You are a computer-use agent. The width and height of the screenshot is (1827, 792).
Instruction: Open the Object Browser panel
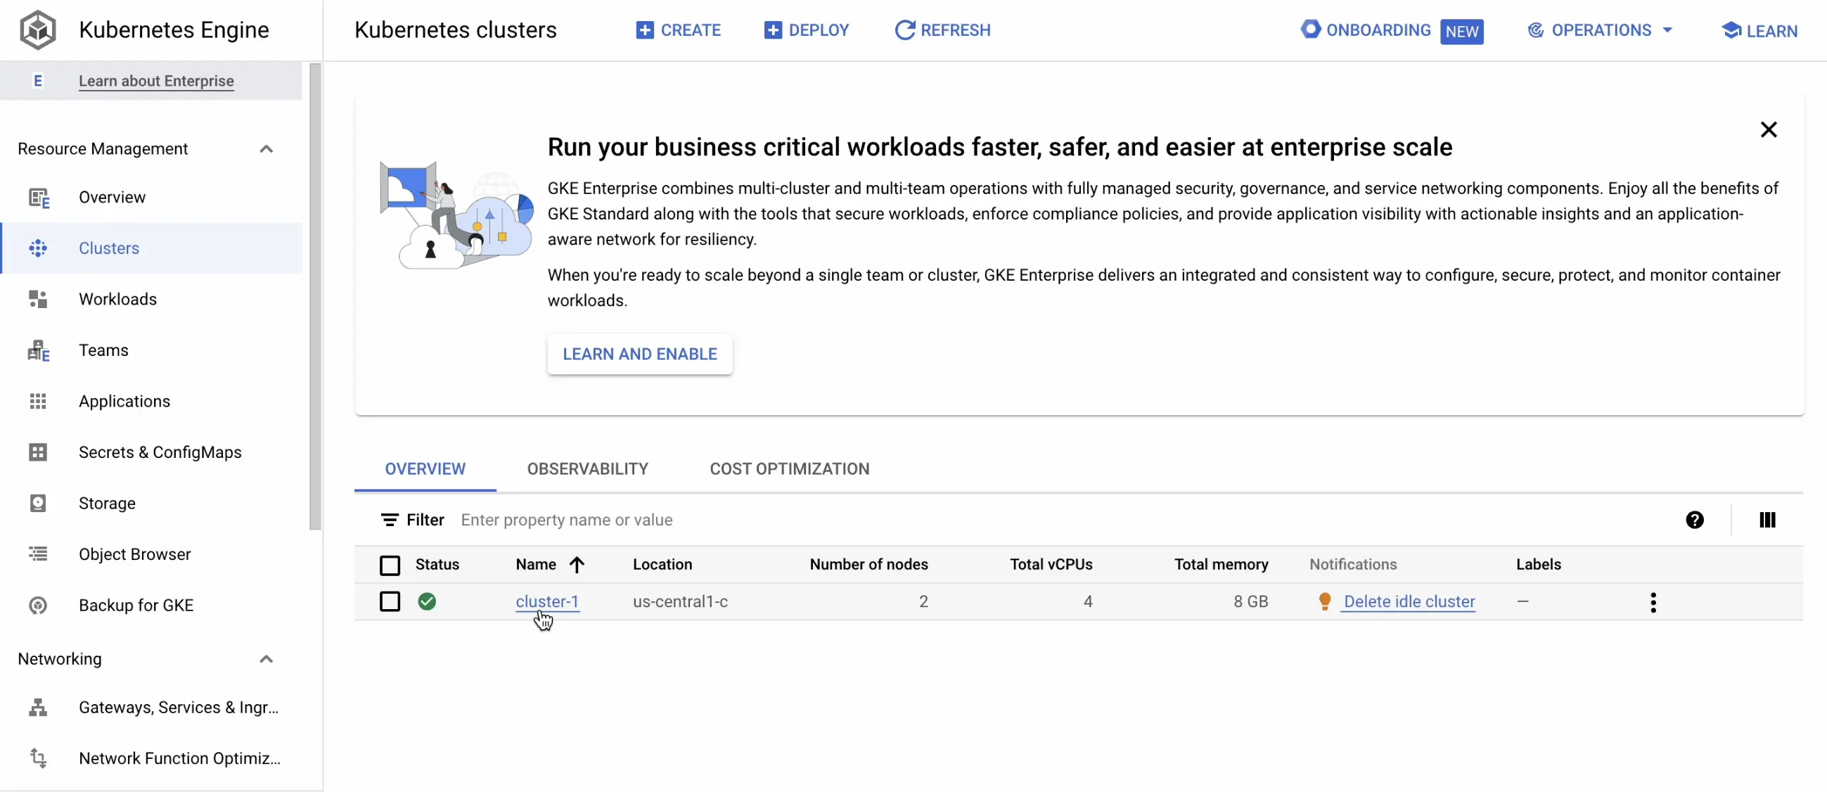point(135,554)
